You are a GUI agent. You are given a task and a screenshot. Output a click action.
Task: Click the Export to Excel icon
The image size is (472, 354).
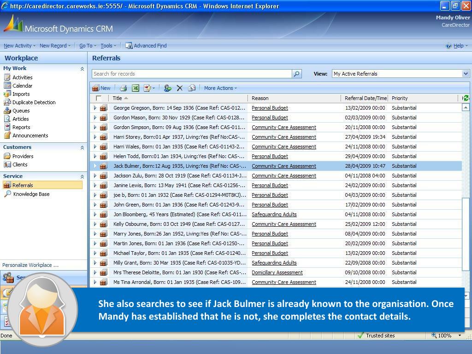pos(136,88)
